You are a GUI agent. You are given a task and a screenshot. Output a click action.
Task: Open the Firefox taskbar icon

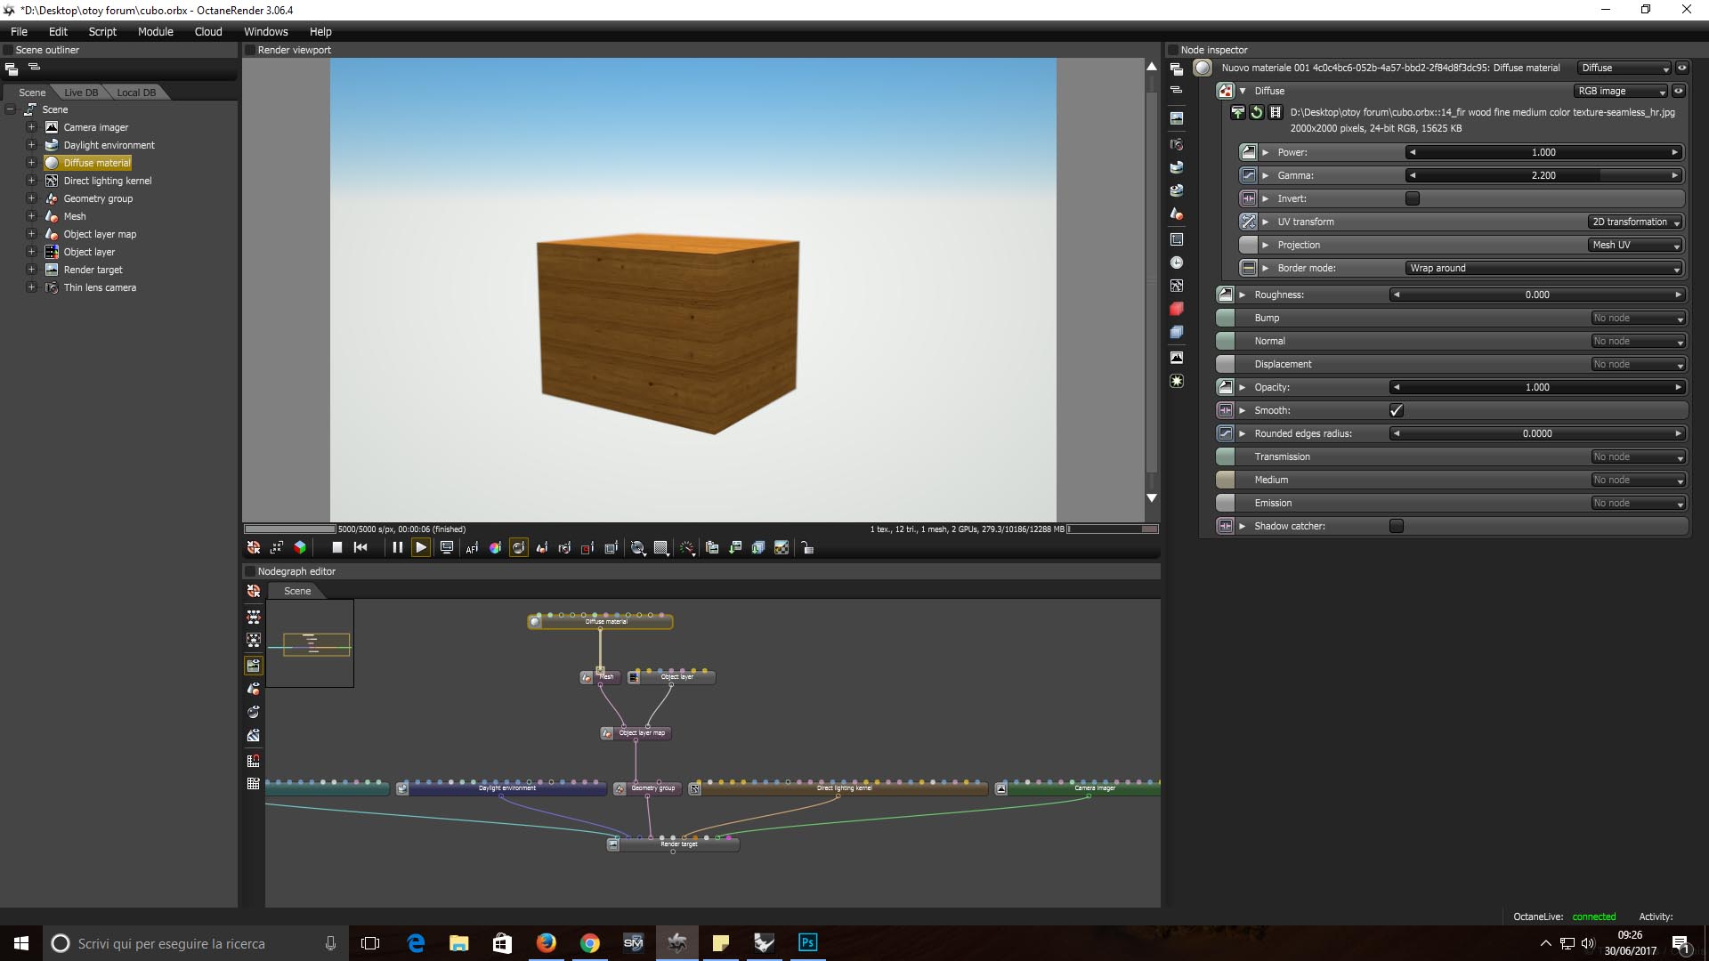coord(547,943)
